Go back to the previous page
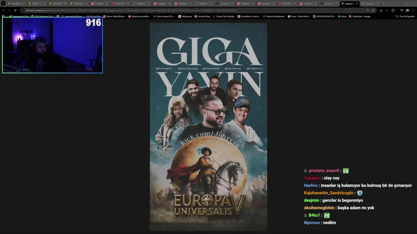 4,10
